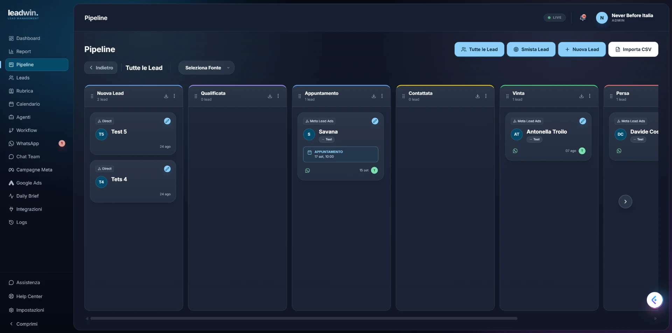The width and height of the screenshot is (672, 333).
Task: Click download icon in Vinta column
Action: click(x=581, y=96)
